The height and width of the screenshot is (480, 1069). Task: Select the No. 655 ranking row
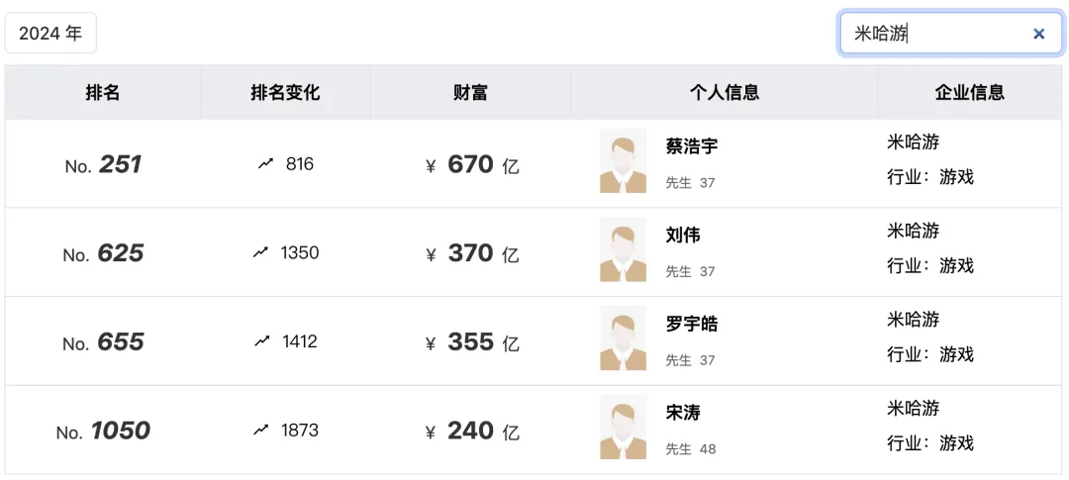(534, 340)
